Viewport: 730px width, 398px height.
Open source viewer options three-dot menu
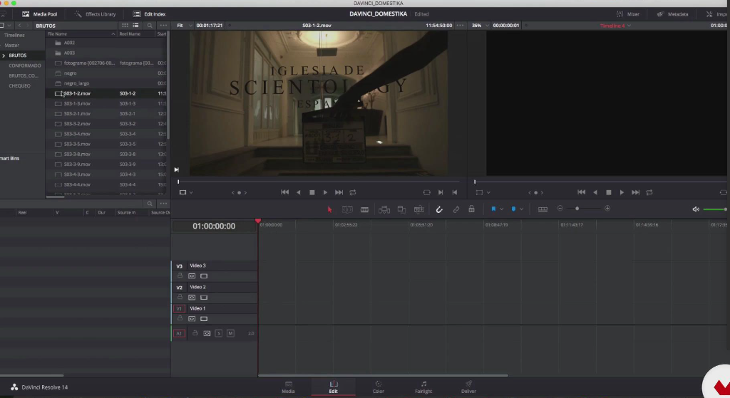(460, 25)
